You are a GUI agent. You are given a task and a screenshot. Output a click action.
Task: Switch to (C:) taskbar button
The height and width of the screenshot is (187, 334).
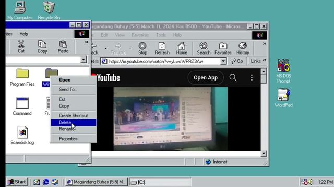click(160, 182)
